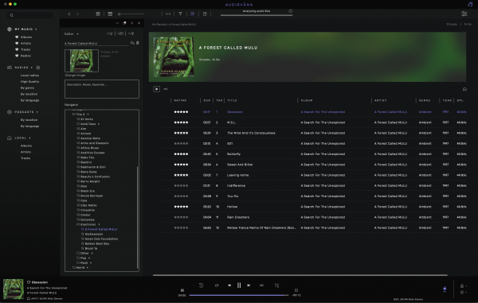Viewport: 478px width, 303px height.
Task: Sort by the ARTIST column header
Action: click(381, 100)
